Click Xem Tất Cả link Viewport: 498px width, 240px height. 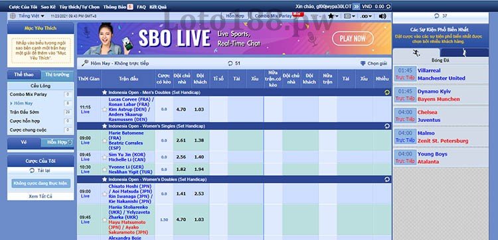pyautogui.click(x=41, y=196)
